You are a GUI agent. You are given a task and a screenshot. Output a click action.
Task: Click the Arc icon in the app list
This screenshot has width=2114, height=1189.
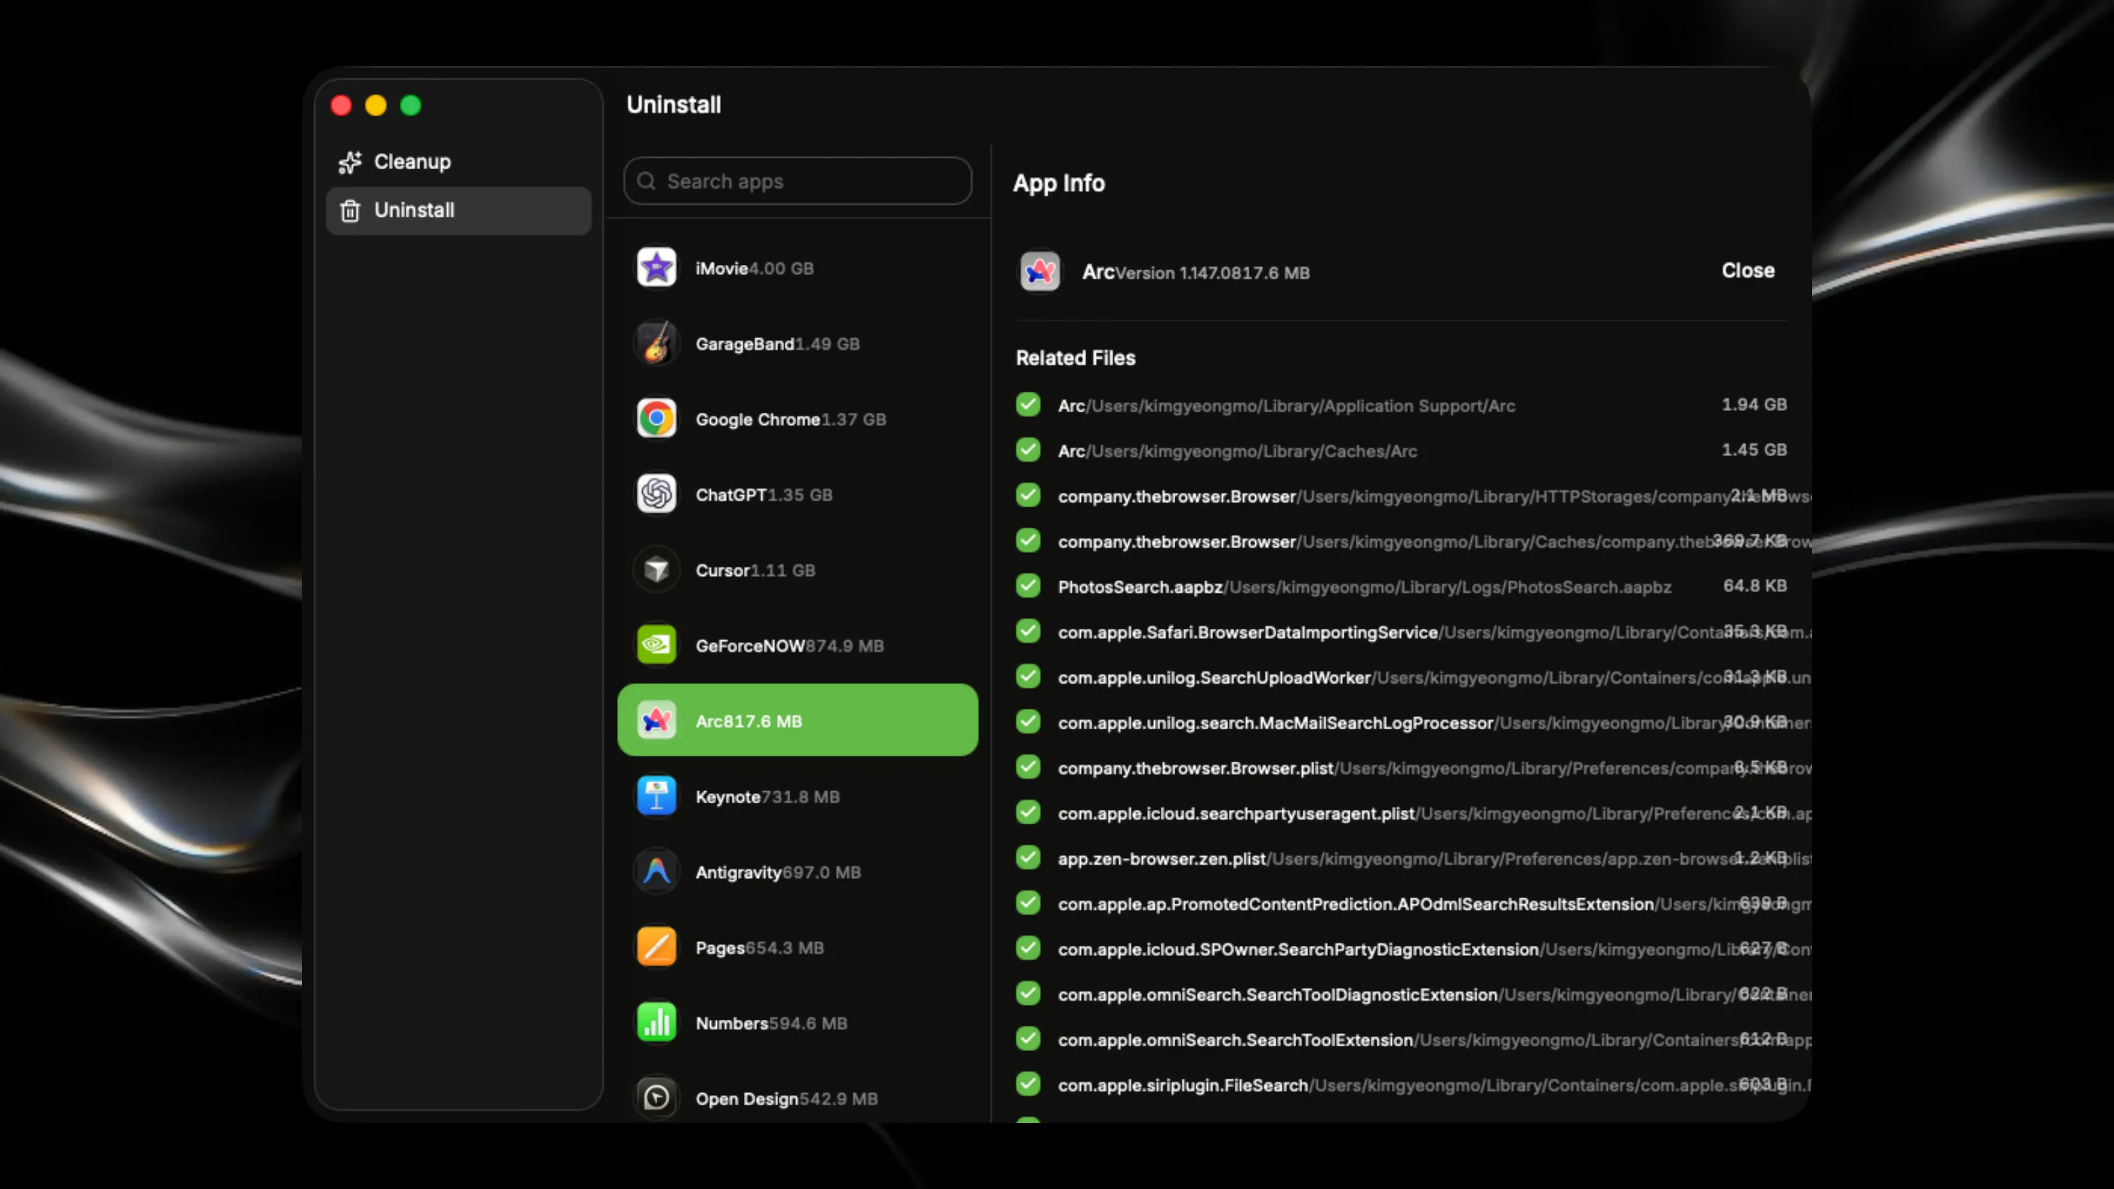(x=657, y=721)
